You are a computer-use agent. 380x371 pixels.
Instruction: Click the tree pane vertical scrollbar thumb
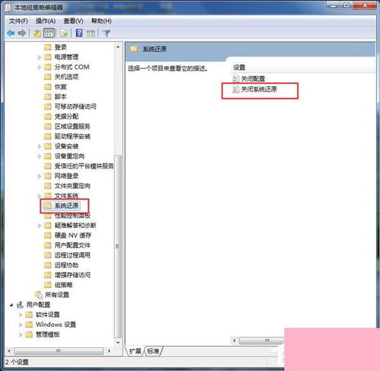117,246
